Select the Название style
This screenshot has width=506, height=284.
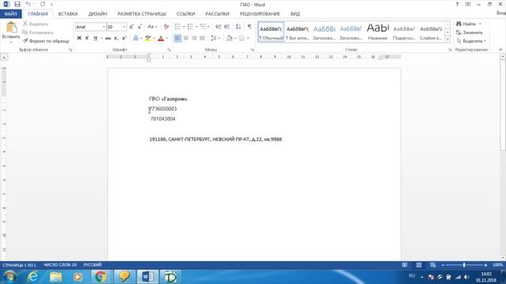click(378, 32)
